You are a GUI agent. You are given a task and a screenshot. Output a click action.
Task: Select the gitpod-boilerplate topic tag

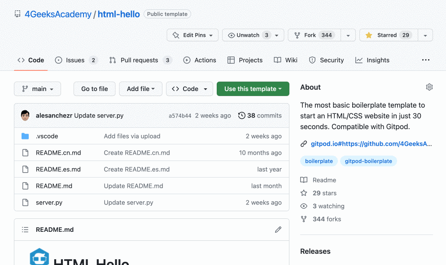click(368, 161)
